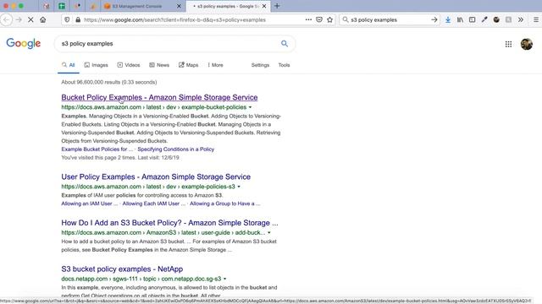Screen dimensions: 542x304
Task: Open Example Bucket Policies for sitelink
Action: 97,149
